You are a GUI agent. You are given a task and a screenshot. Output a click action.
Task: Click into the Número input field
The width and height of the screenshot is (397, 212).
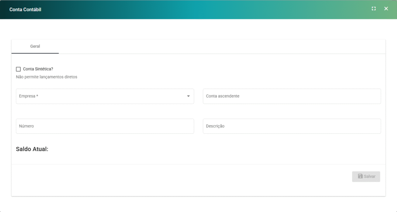point(105,126)
